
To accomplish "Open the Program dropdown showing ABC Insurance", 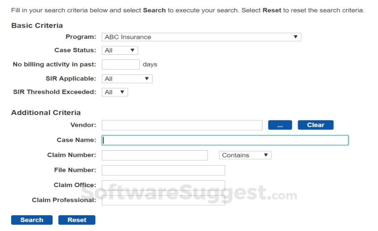I will tap(201, 37).
